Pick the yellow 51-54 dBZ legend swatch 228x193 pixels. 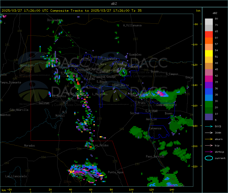[x=209, y=54]
